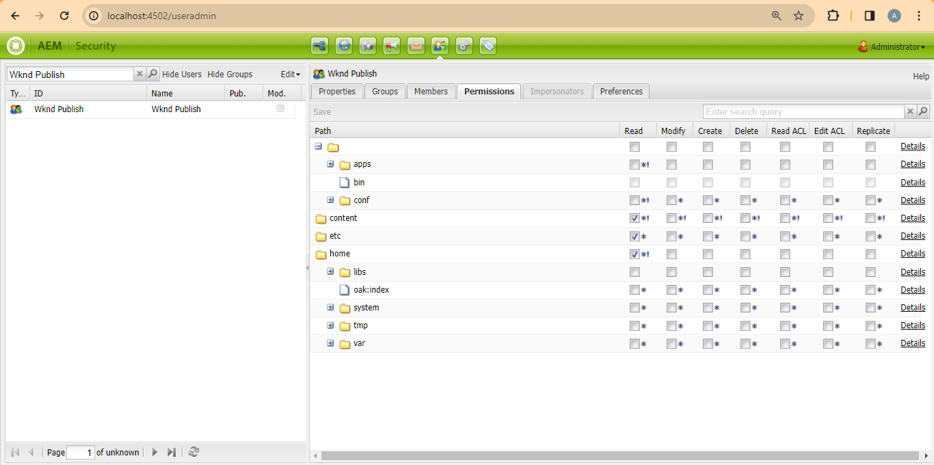
Task: Uncheck Read permission for etc
Action: point(635,236)
